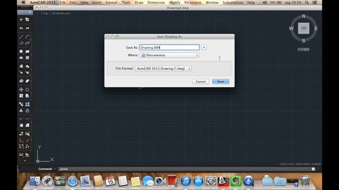Open the Dimension menu
Image resolution: width=339 pixels, height=190 pixels.
[156, 3]
